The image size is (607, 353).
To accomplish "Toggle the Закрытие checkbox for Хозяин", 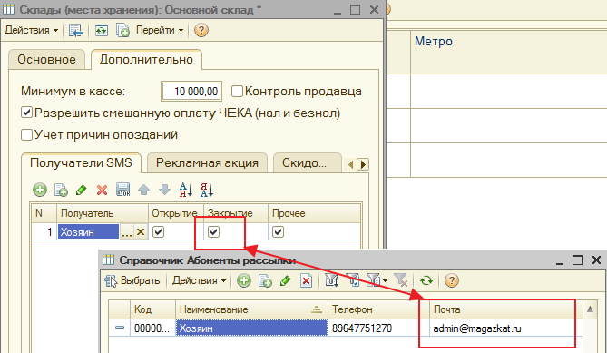I will click(x=214, y=231).
